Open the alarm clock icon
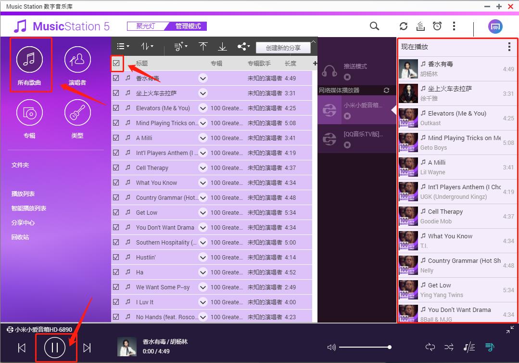 (437, 26)
